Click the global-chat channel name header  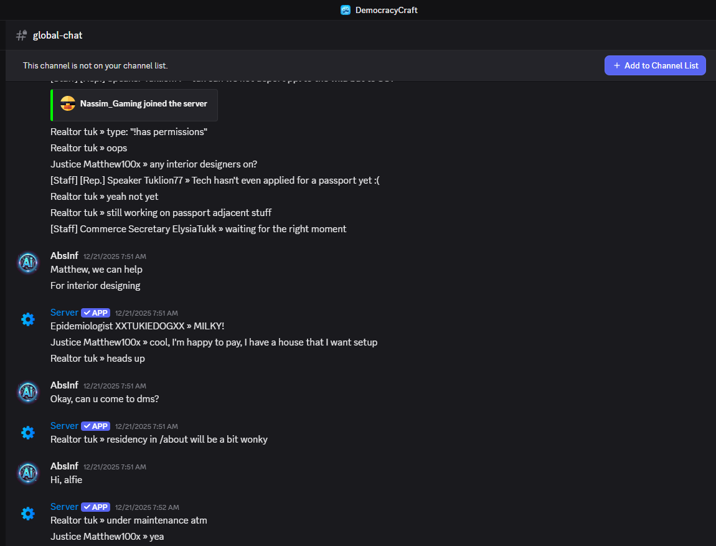pos(57,35)
